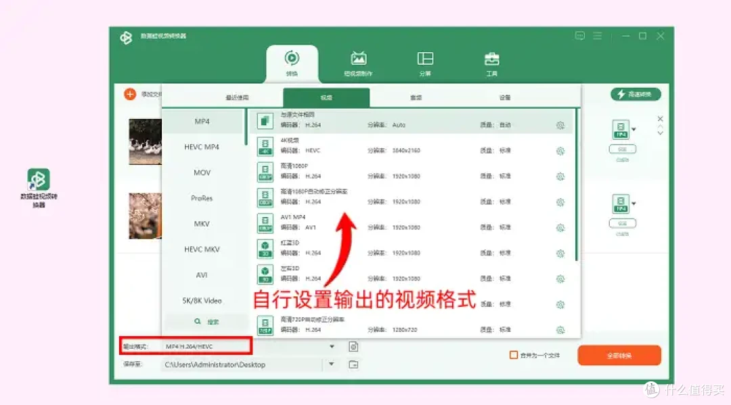The height and width of the screenshot is (405, 731).
Task: Open the split-screen (分屏) tab
Action: click(x=424, y=64)
